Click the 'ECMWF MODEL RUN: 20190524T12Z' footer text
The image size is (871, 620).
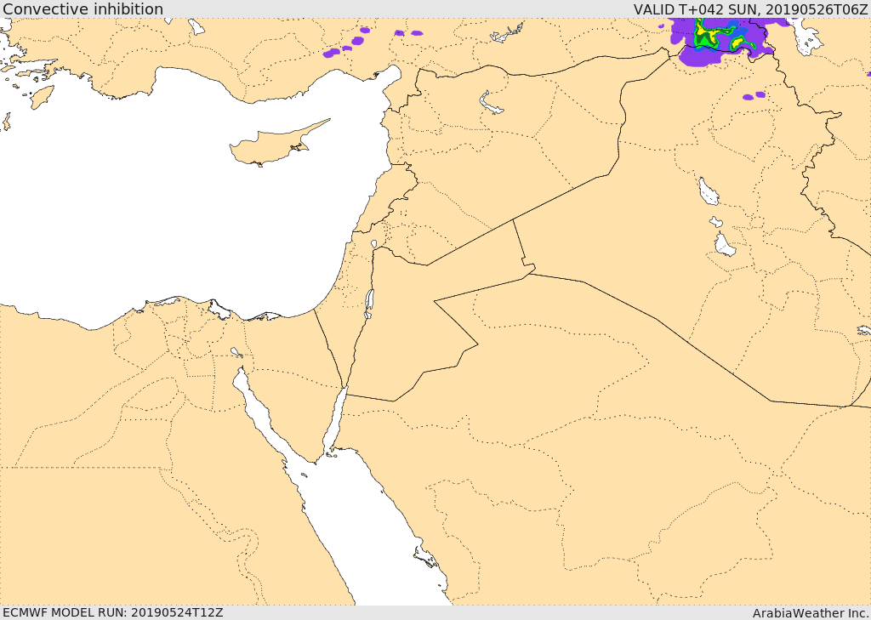(113, 612)
